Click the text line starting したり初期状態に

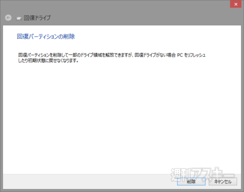click(48, 61)
